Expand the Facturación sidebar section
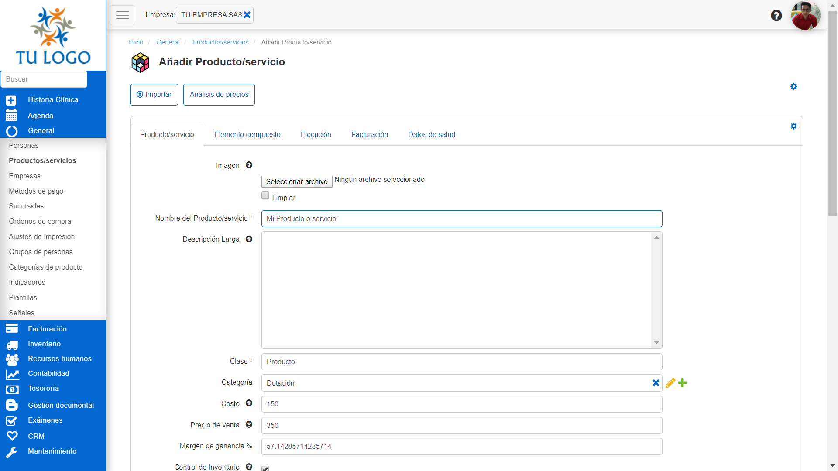This screenshot has width=838, height=471. (47, 329)
